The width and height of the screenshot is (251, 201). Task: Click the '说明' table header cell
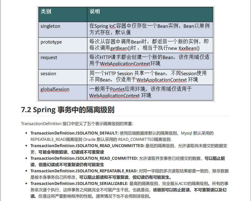150,14
